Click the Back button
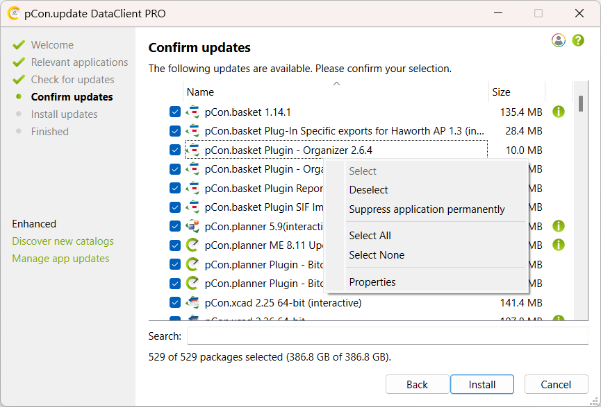The width and height of the screenshot is (601, 407). point(417,384)
